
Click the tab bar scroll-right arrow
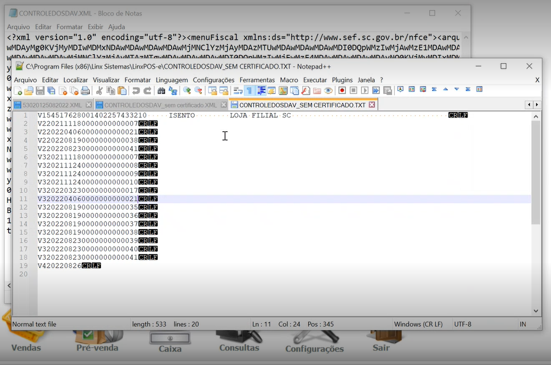[537, 105]
